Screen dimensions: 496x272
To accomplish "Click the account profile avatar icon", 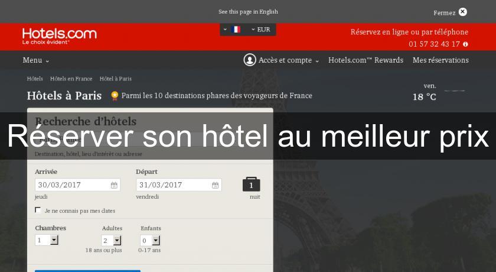I will pos(250,60).
